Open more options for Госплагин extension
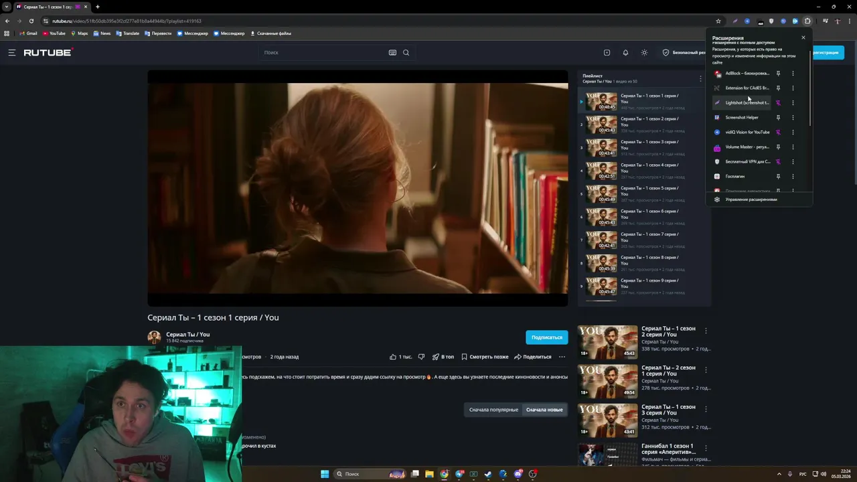Image resolution: width=857 pixels, height=482 pixels. 793,177
